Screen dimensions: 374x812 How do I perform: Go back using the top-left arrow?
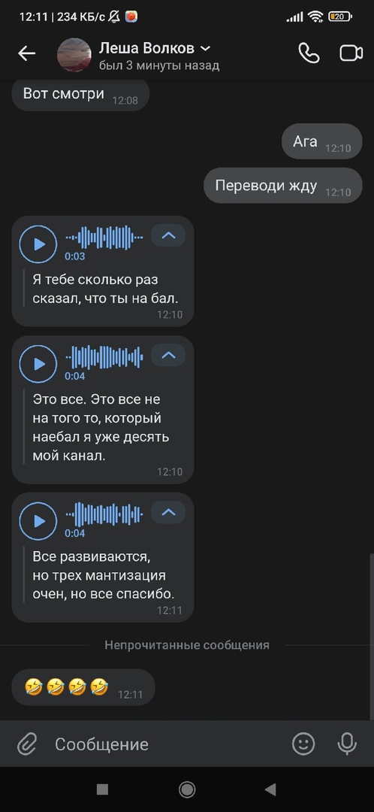click(x=26, y=53)
